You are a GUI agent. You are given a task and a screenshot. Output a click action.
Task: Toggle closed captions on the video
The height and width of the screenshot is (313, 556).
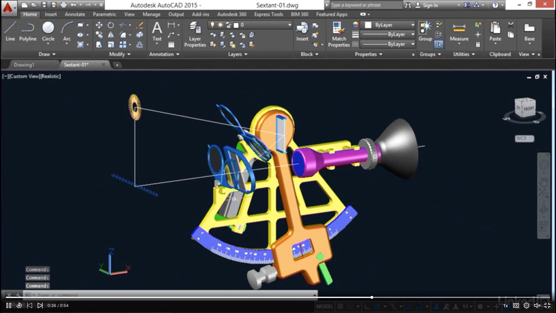point(516,305)
